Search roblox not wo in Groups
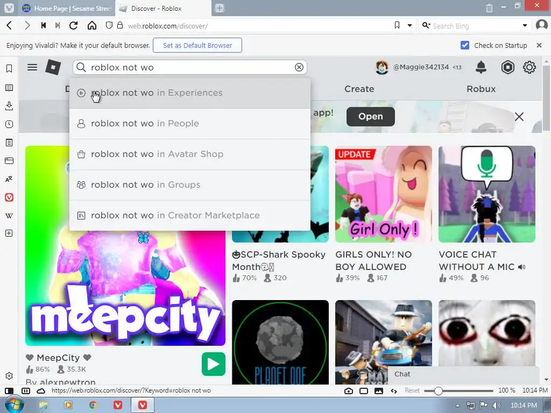Screen dimensions: 551x413 190,185
